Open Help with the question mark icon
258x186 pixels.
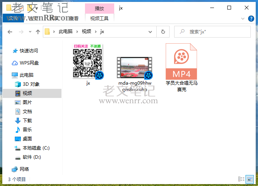click(251, 19)
